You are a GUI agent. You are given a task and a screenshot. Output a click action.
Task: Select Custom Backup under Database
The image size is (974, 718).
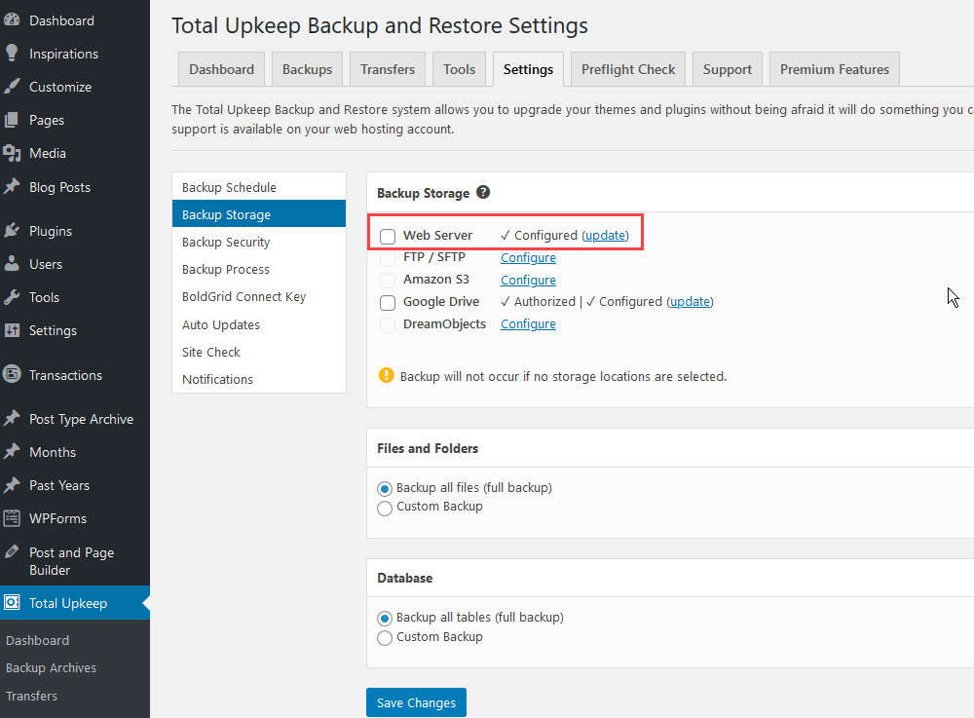coord(385,637)
